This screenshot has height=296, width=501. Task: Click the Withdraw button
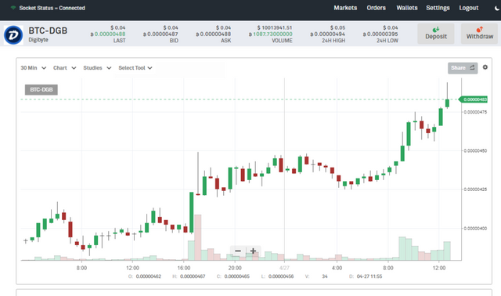click(479, 34)
